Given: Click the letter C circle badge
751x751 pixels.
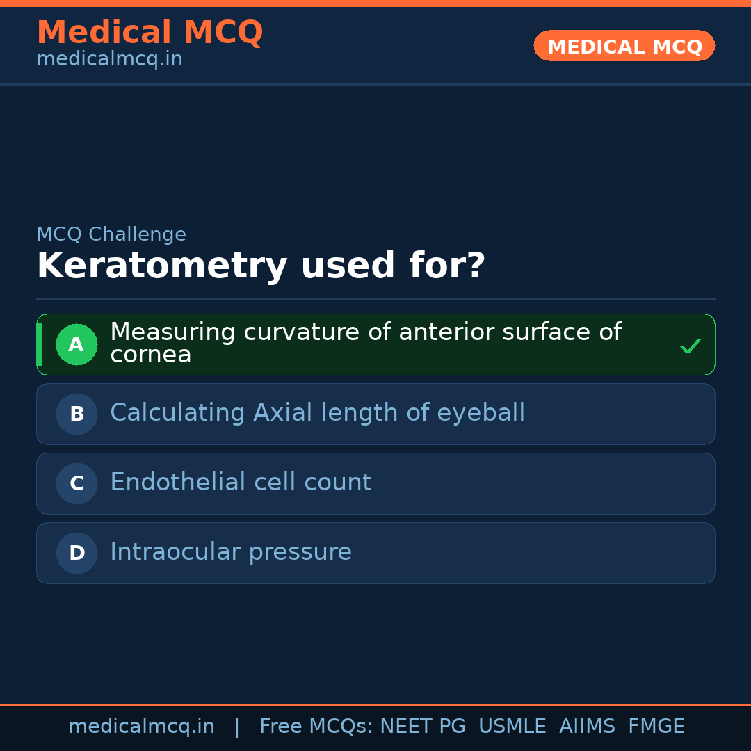Looking at the screenshot, I should [76, 483].
